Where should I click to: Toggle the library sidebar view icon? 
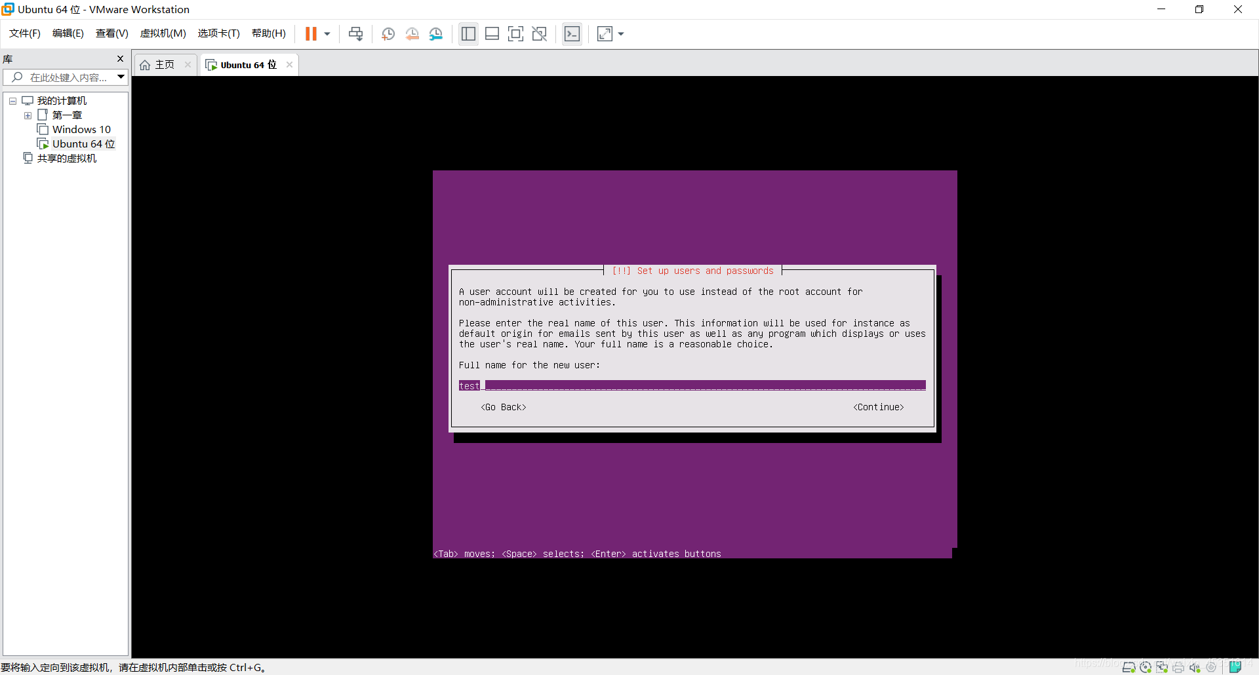(468, 34)
